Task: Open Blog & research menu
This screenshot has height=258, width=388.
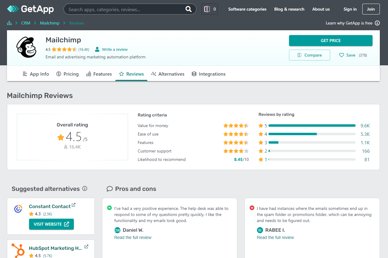Action: tap(289, 9)
